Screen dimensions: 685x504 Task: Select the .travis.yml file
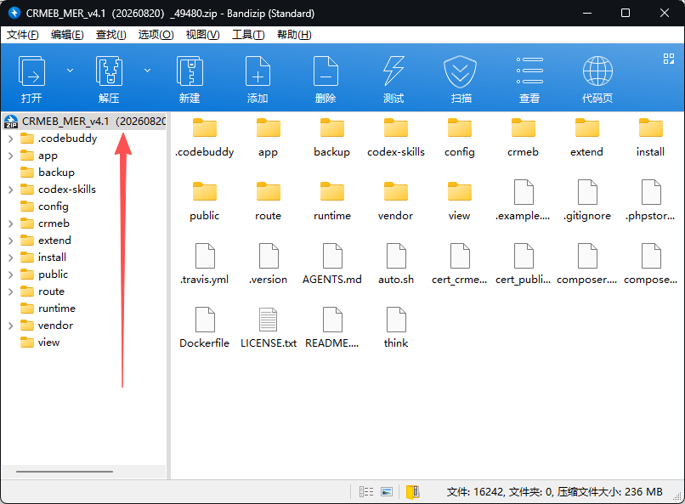205,265
